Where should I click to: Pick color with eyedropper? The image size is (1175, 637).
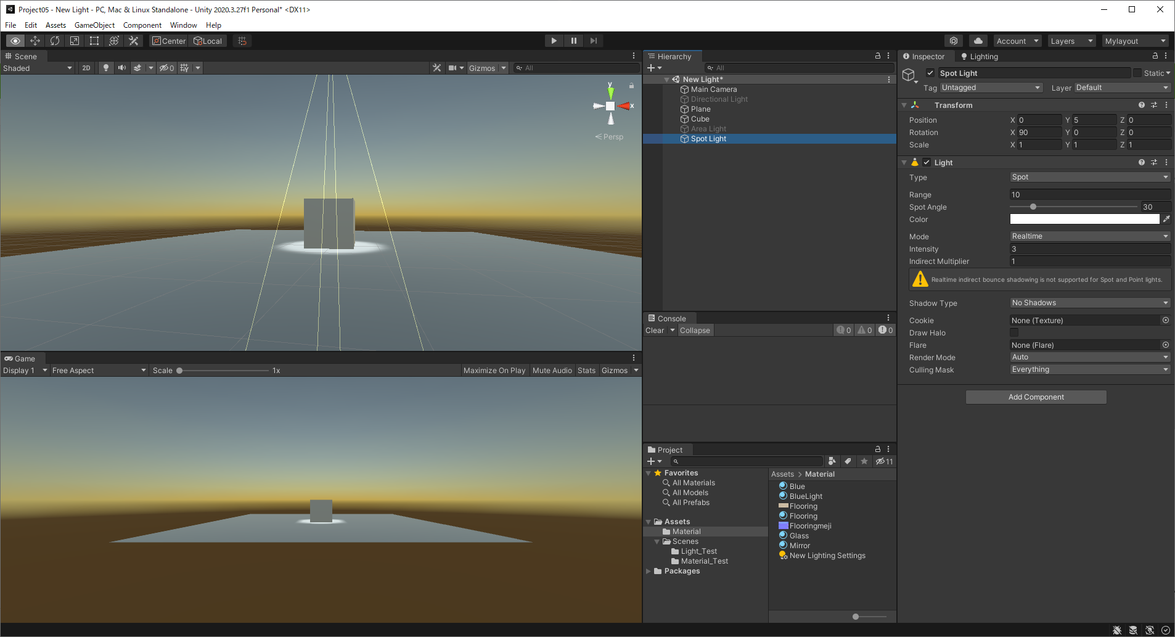(1166, 219)
